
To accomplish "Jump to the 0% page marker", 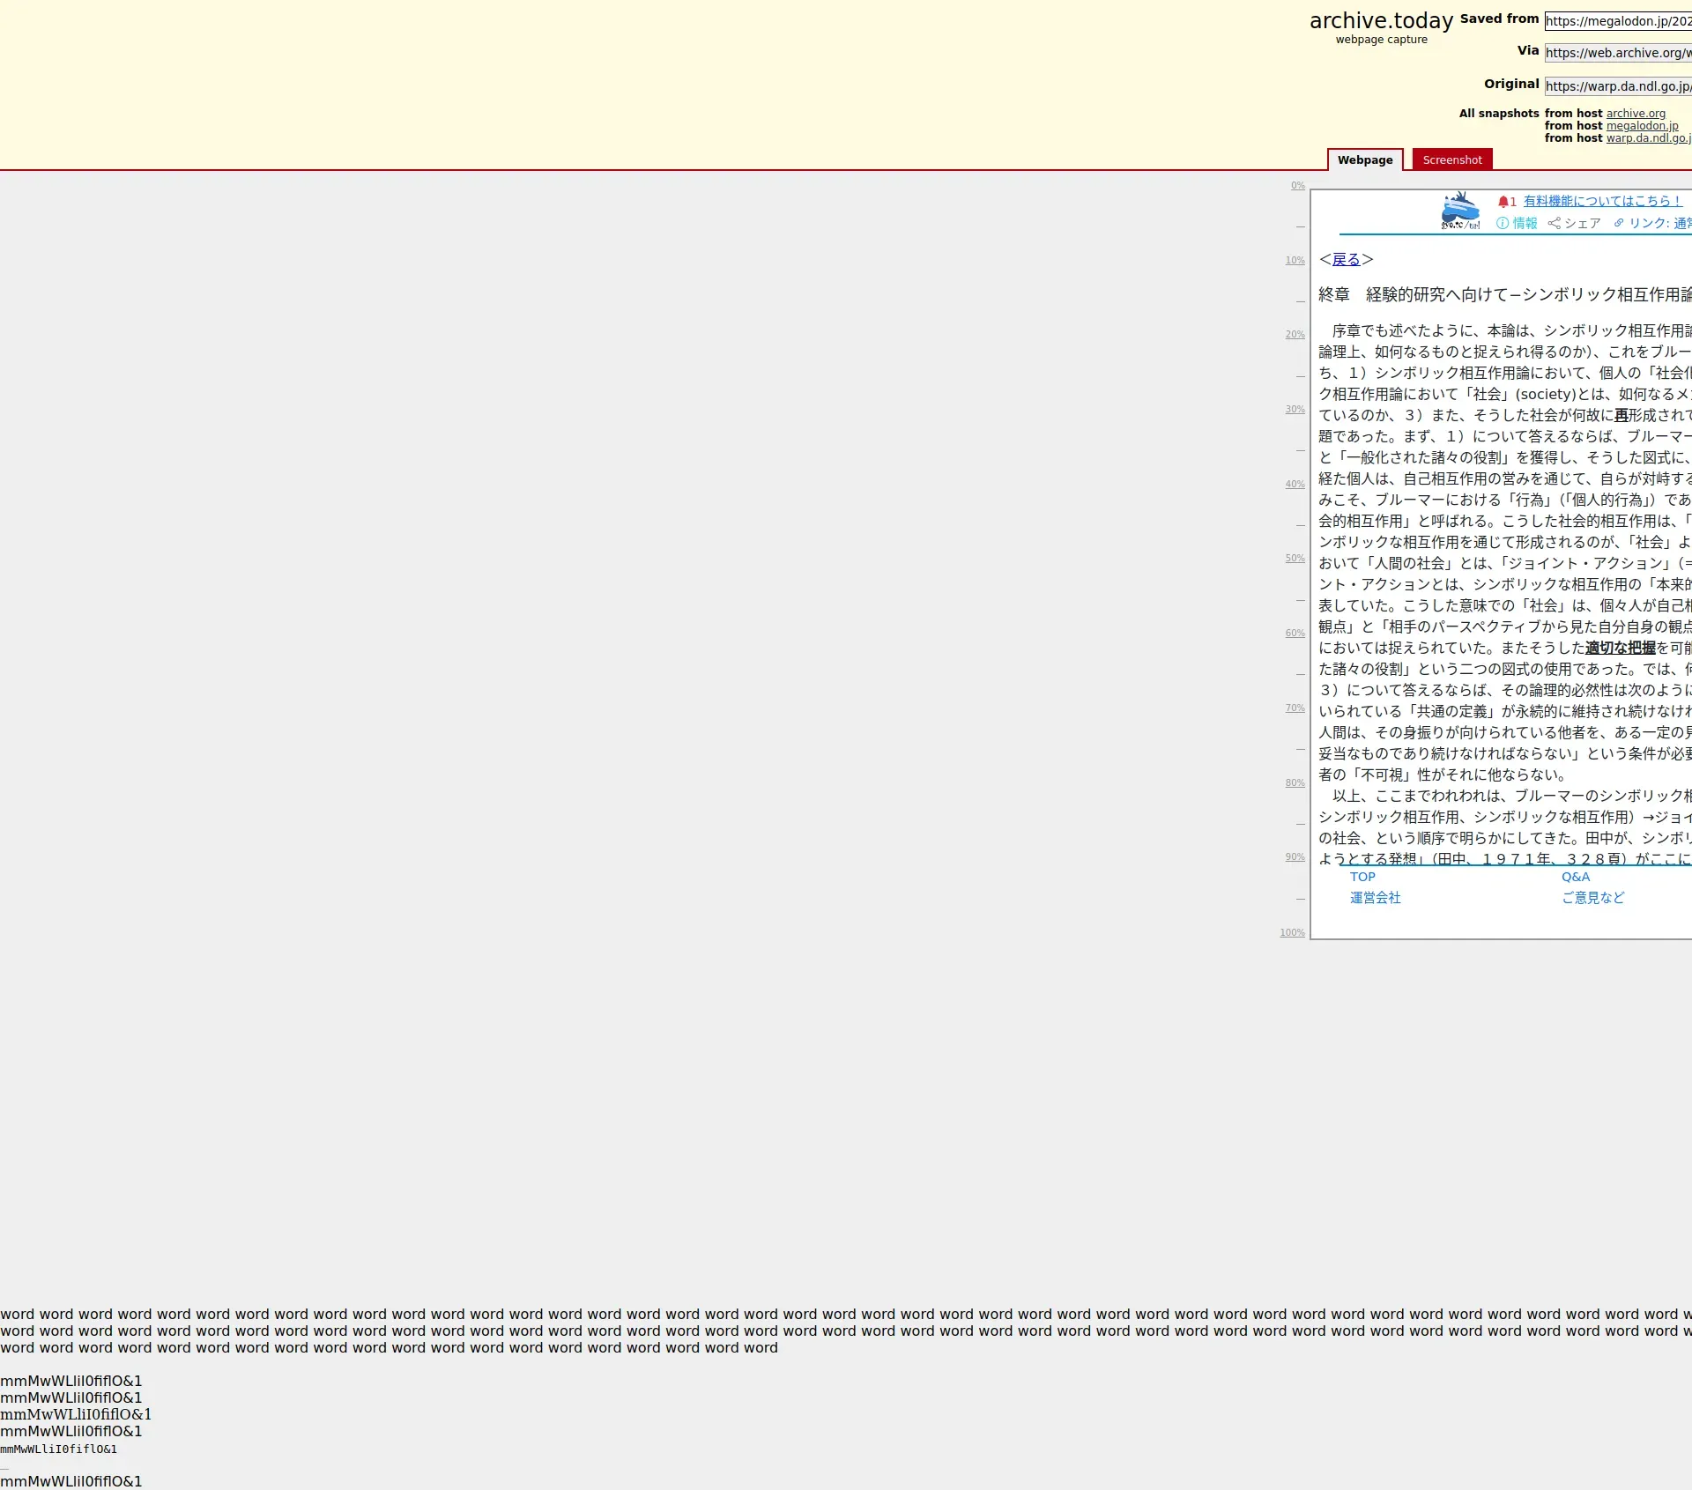I will [1297, 186].
